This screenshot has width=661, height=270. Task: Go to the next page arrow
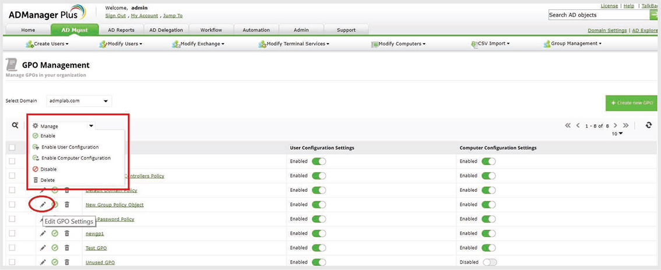[x=616, y=125]
